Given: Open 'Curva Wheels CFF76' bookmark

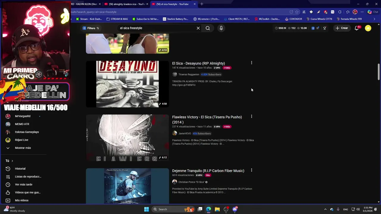Looking at the screenshot, I should pos(319,19).
